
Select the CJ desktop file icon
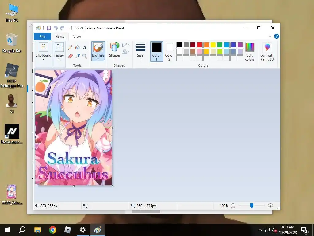pyautogui.click(x=12, y=103)
